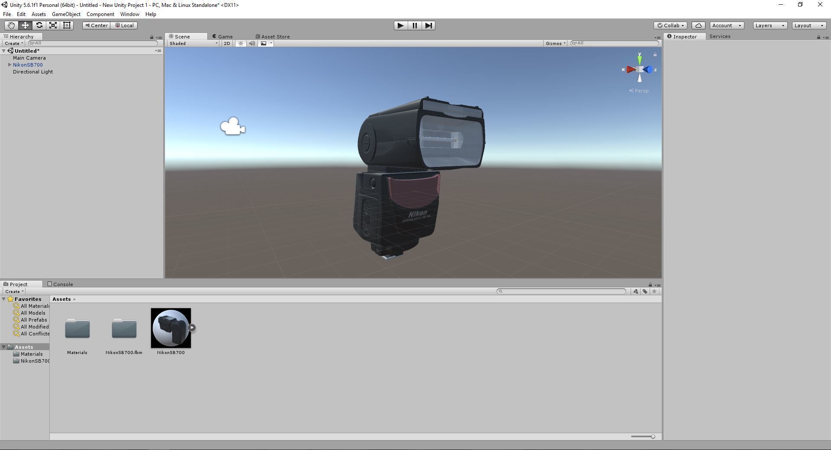This screenshot has width=831, height=450.
Task: Start Play mode
Action: click(400, 26)
